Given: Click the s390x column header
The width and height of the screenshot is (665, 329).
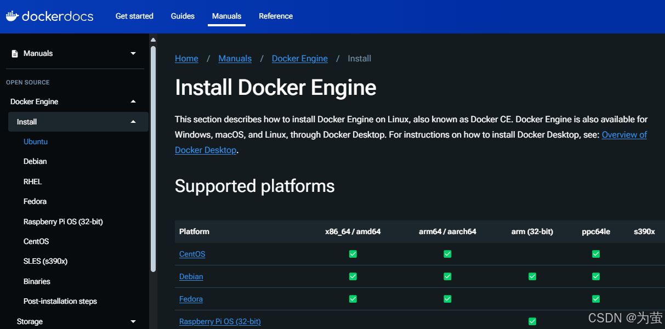Looking at the screenshot, I should coord(645,231).
